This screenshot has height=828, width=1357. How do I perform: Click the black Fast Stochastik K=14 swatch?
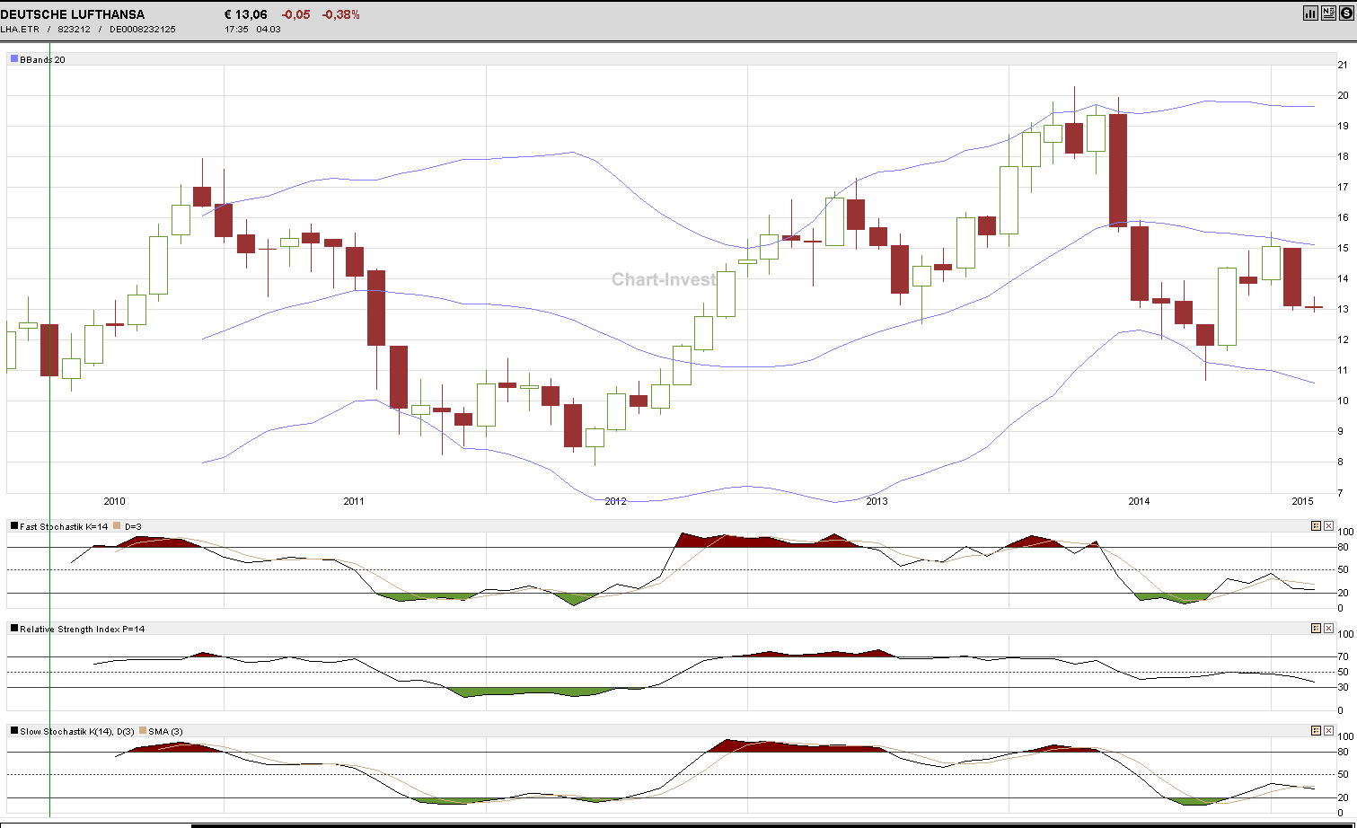(x=13, y=526)
